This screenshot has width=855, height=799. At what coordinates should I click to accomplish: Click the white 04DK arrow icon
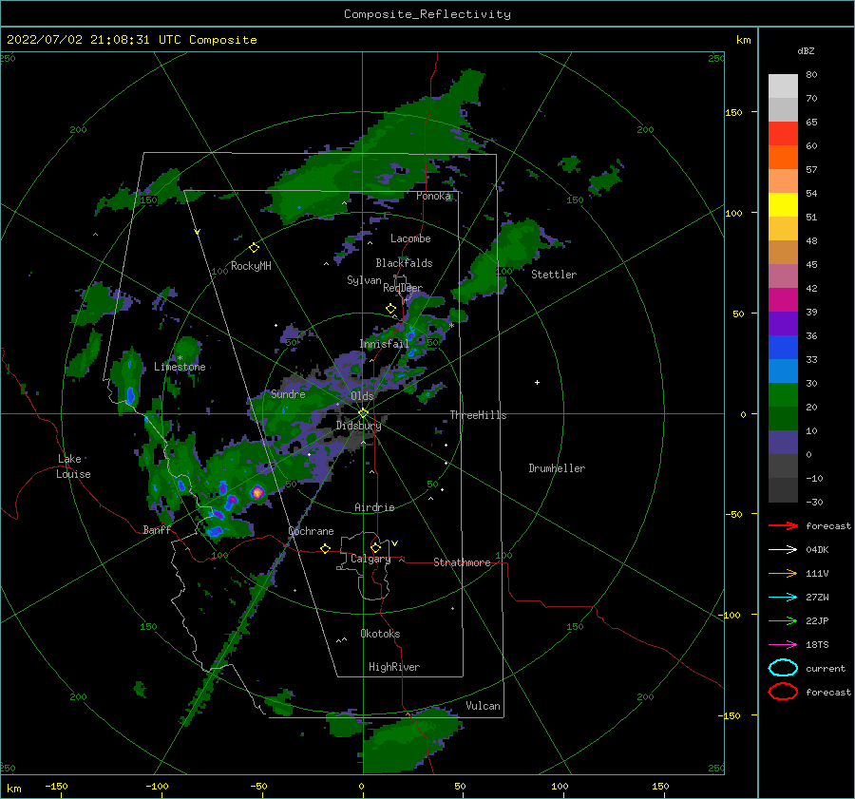pos(783,549)
